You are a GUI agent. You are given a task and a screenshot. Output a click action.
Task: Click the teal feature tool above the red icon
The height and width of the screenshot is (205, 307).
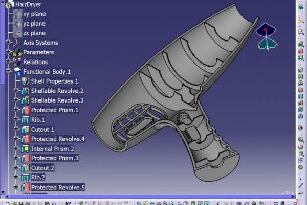pyautogui.click(x=301, y=44)
